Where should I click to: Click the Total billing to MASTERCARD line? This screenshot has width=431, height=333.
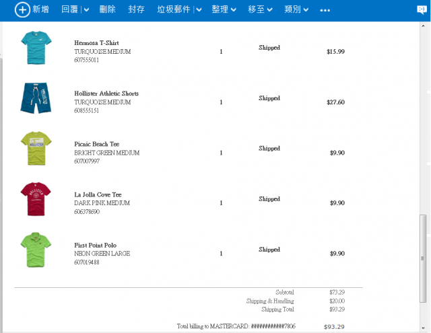236,326
